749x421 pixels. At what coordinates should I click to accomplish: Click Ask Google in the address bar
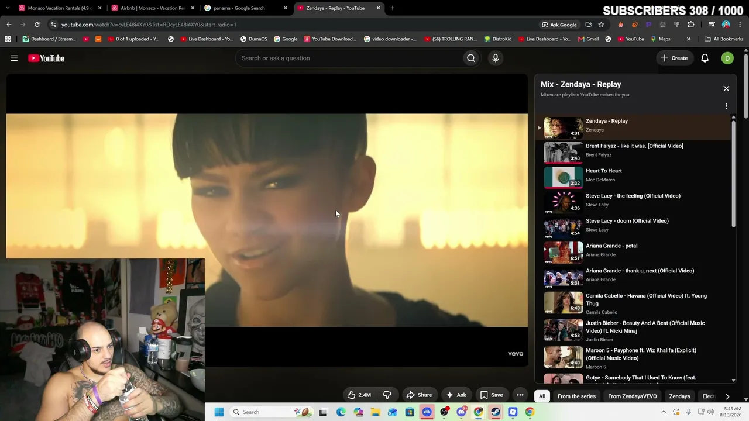coord(559,25)
